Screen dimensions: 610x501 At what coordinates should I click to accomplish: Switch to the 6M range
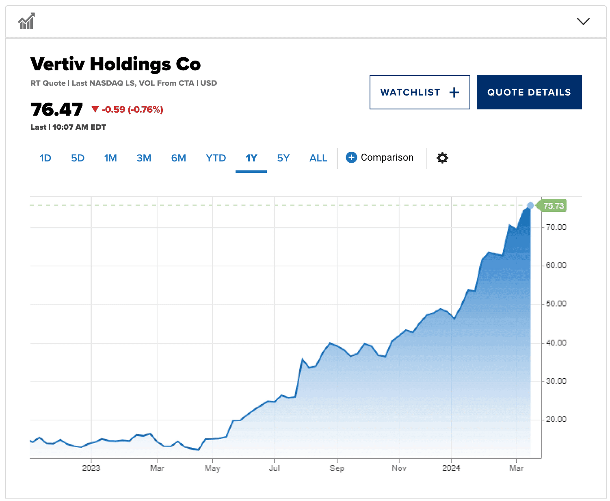pos(178,158)
